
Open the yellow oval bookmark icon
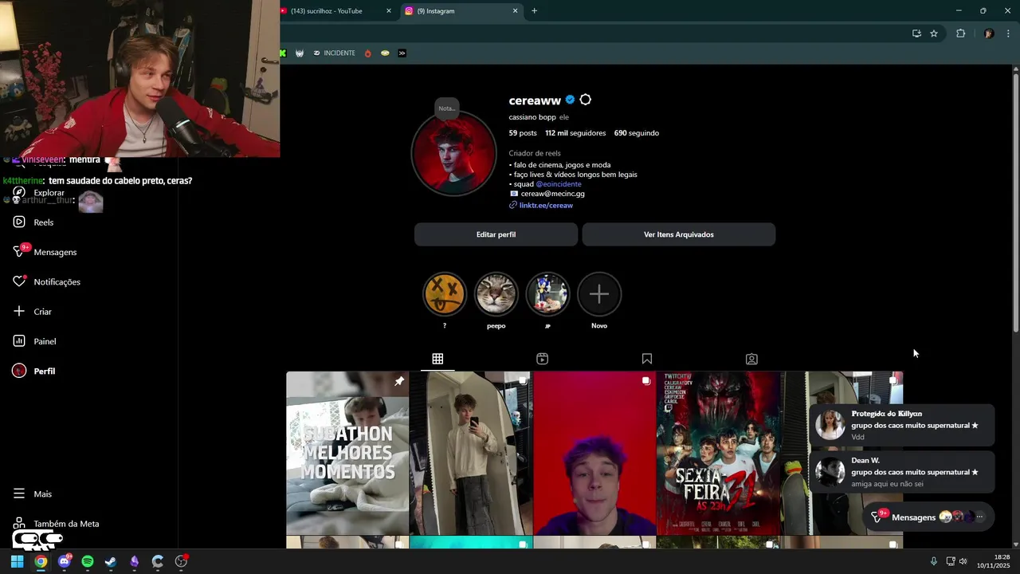(x=385, y=53)
